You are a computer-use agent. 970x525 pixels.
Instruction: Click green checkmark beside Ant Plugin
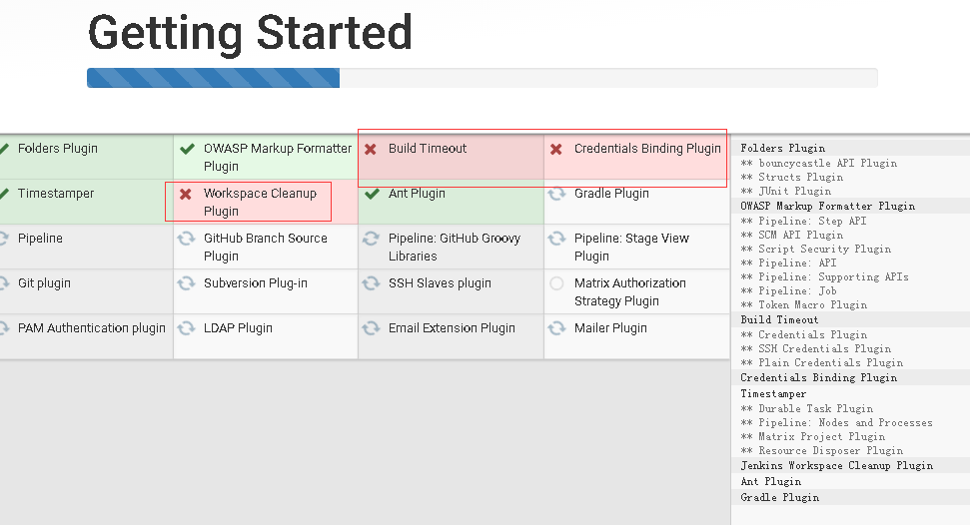(371, 194)
